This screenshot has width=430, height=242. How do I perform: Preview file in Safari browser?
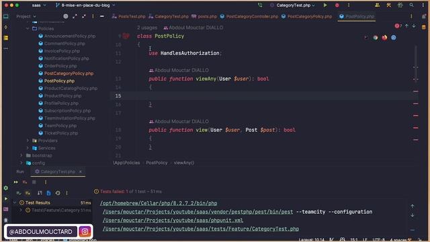(394, 38)
